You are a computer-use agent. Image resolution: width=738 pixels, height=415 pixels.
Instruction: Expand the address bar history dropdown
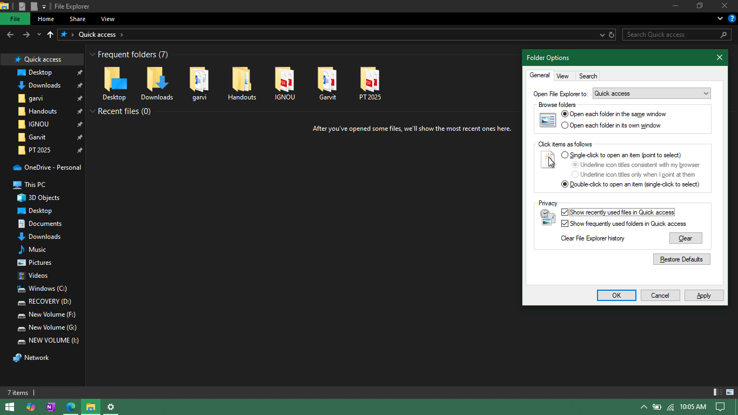coord(602,35)
